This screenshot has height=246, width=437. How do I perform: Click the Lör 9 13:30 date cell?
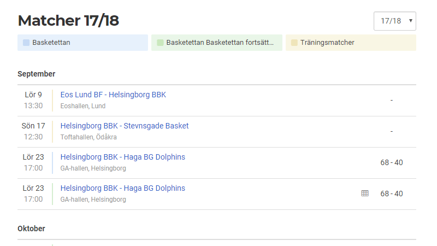click(33, 100)
